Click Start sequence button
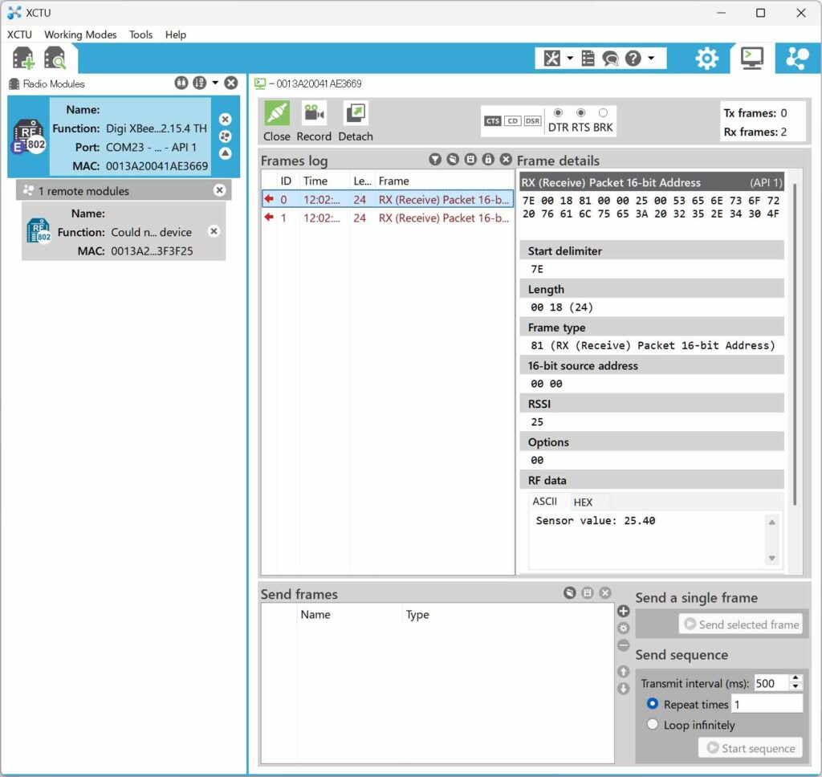This screenshot has width=822, height=777. pos(751,747)
